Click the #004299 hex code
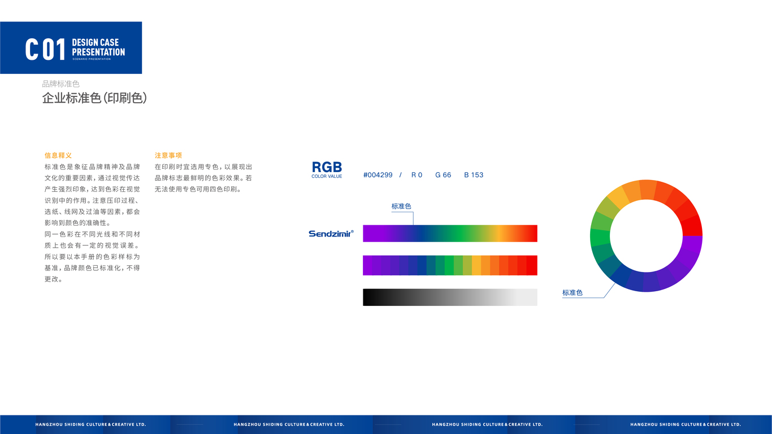Viewport: 772px width, 434px height. (x=378, y=175)
